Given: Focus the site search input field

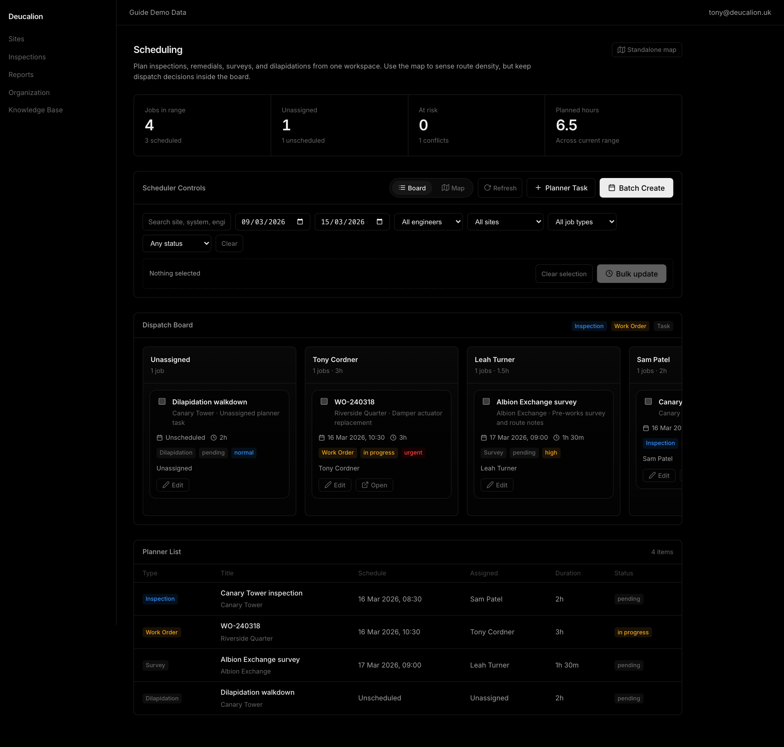Looking at the screenshot, I should (x=186, y=222).
